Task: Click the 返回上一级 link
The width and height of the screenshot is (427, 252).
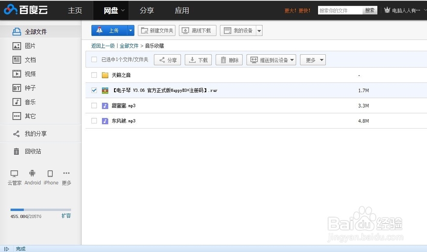Action: 103,46
